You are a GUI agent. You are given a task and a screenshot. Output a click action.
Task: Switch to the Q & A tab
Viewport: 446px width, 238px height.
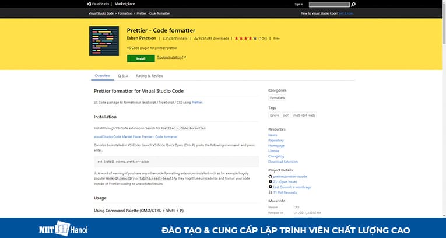[123, 76]
